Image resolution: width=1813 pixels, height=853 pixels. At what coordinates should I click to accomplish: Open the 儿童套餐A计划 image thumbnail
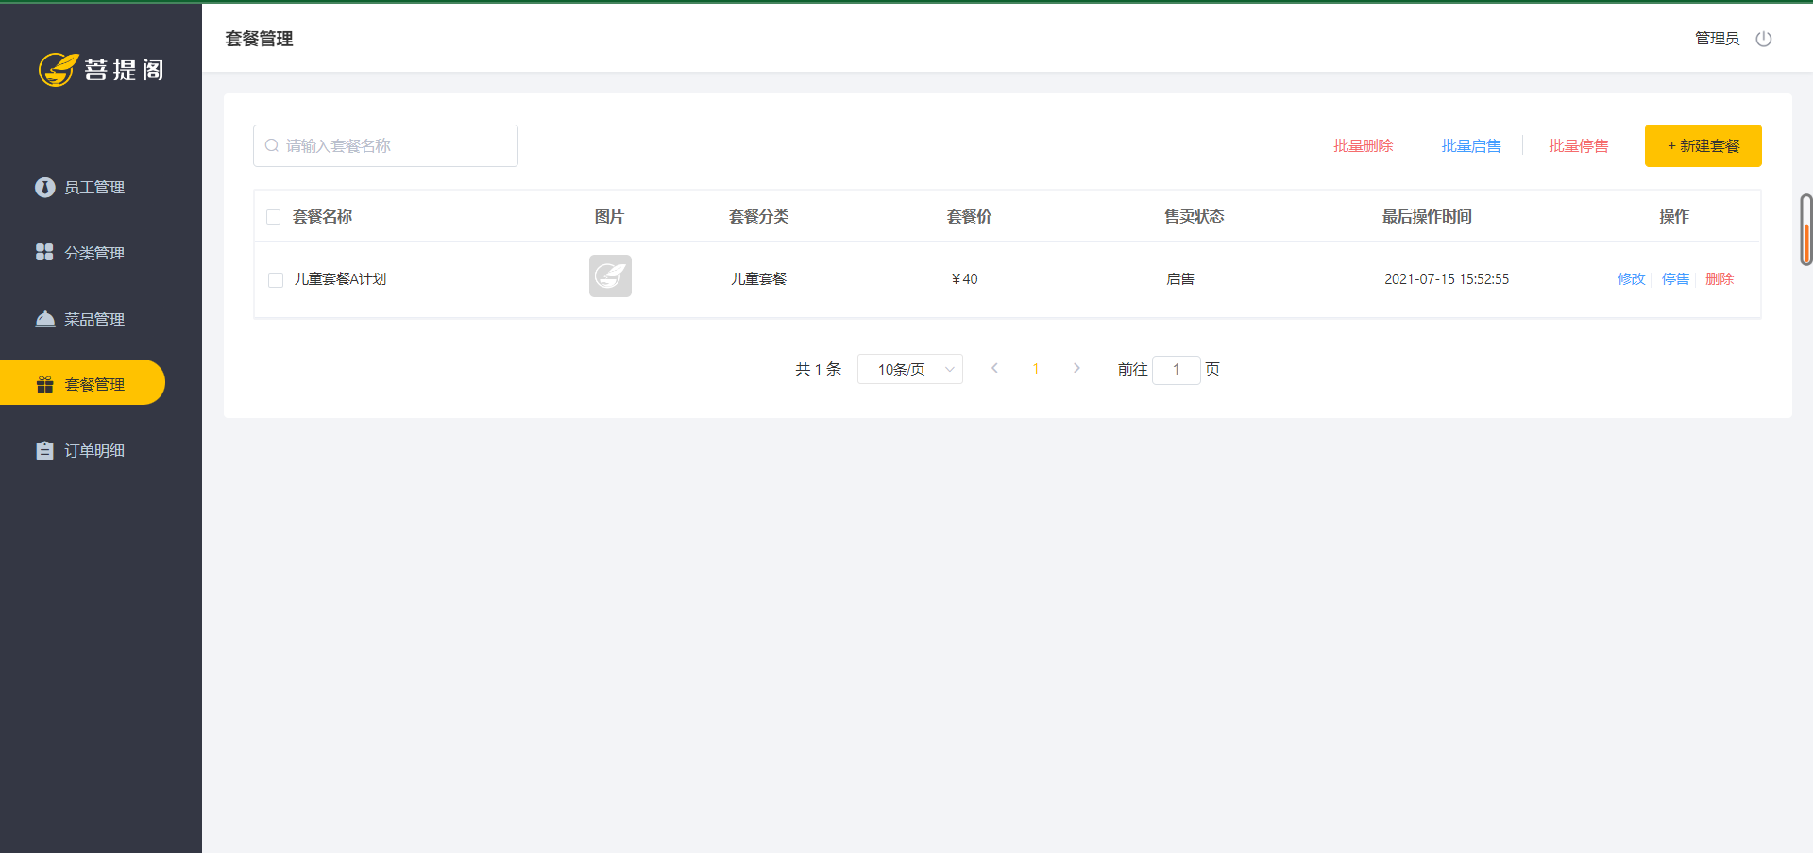click(610, 276)
